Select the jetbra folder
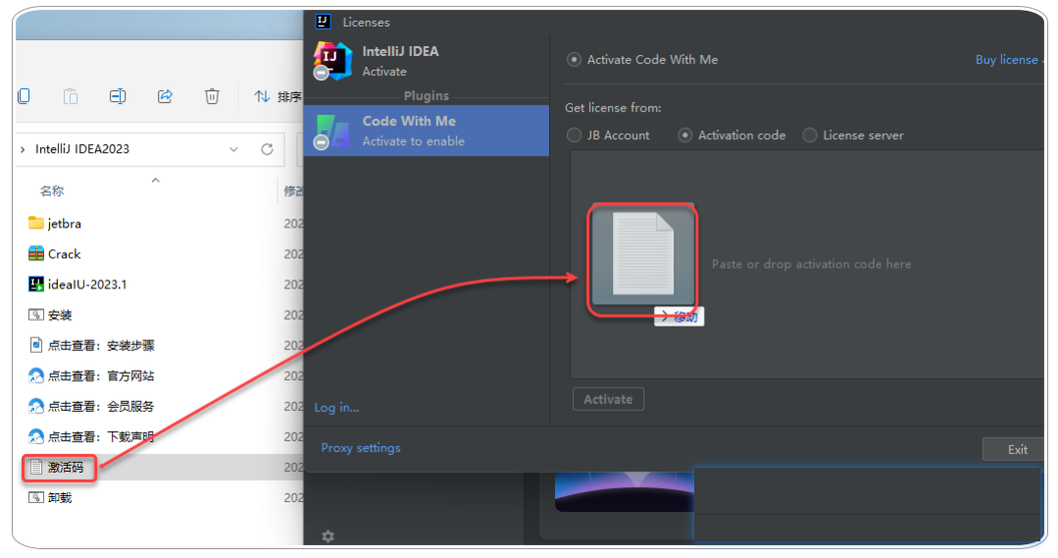Screen dimensions: 1058x558 pyautogui.click(x=55, y=224)
